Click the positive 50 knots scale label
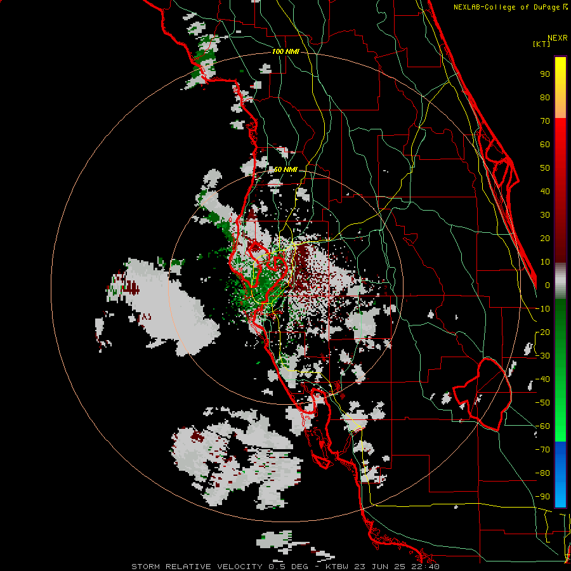The width and height of the screenshot is (571, 571). (x=545, y=168)
